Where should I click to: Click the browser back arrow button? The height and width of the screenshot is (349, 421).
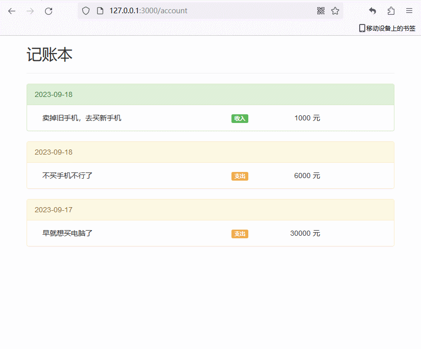click(x=12, y=11)
